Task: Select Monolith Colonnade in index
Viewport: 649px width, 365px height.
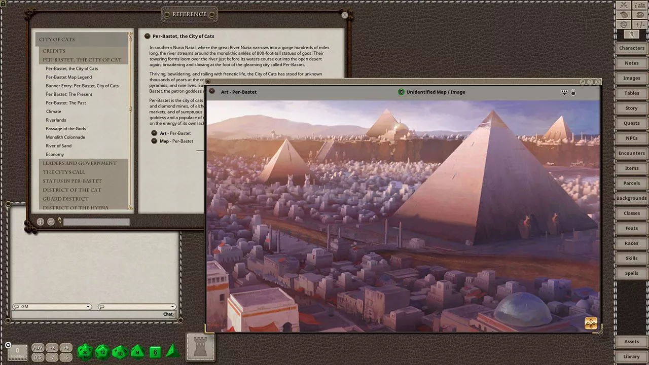Action: (65, 137)
